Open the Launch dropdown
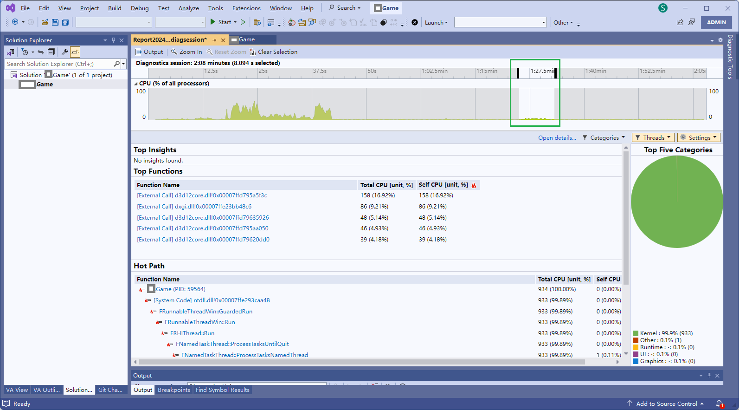The height and width of the screenshot is (410, 739). point(436,22)
